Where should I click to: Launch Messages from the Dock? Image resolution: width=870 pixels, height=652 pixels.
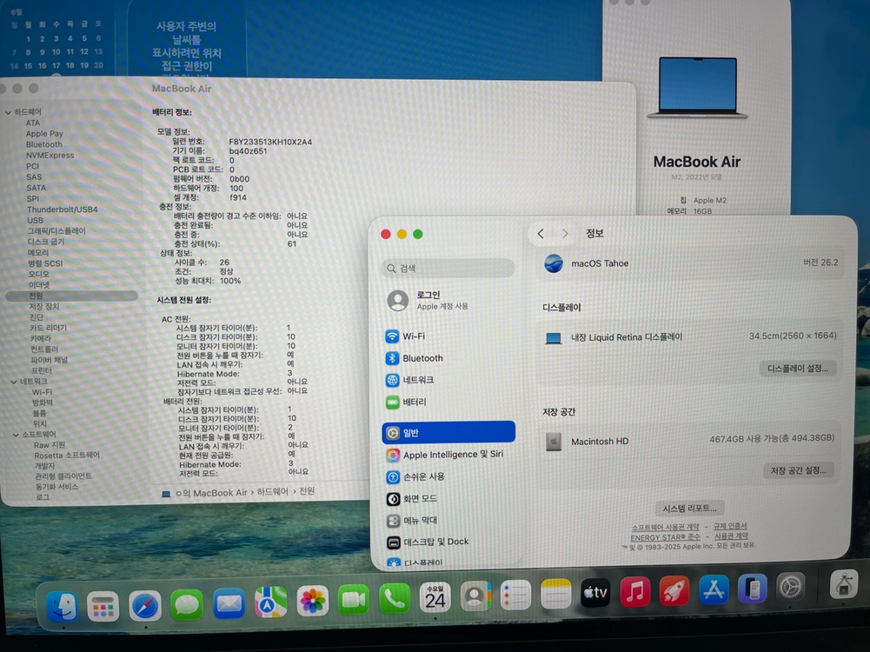186,603
